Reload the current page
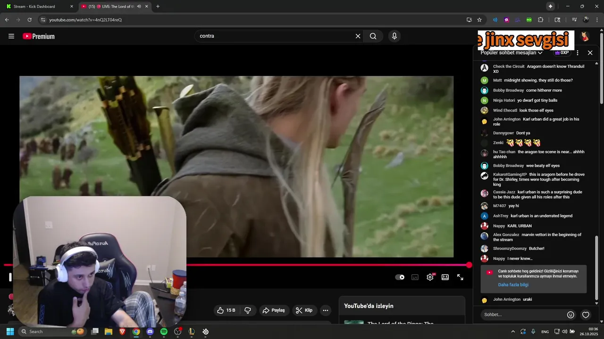The height and width of the screenshot is (339, 604). pyautogui.click(x=29, y=20)
